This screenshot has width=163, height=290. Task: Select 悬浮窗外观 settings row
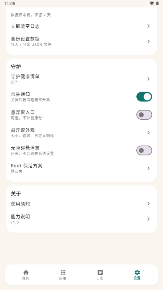[x=81, y=133]
